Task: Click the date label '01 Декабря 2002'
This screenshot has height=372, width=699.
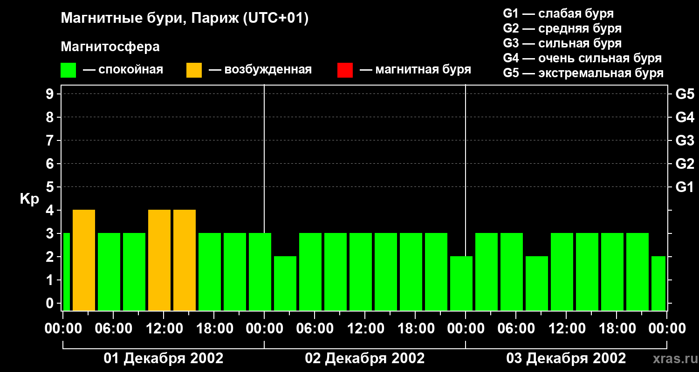Action: [164, 359]
